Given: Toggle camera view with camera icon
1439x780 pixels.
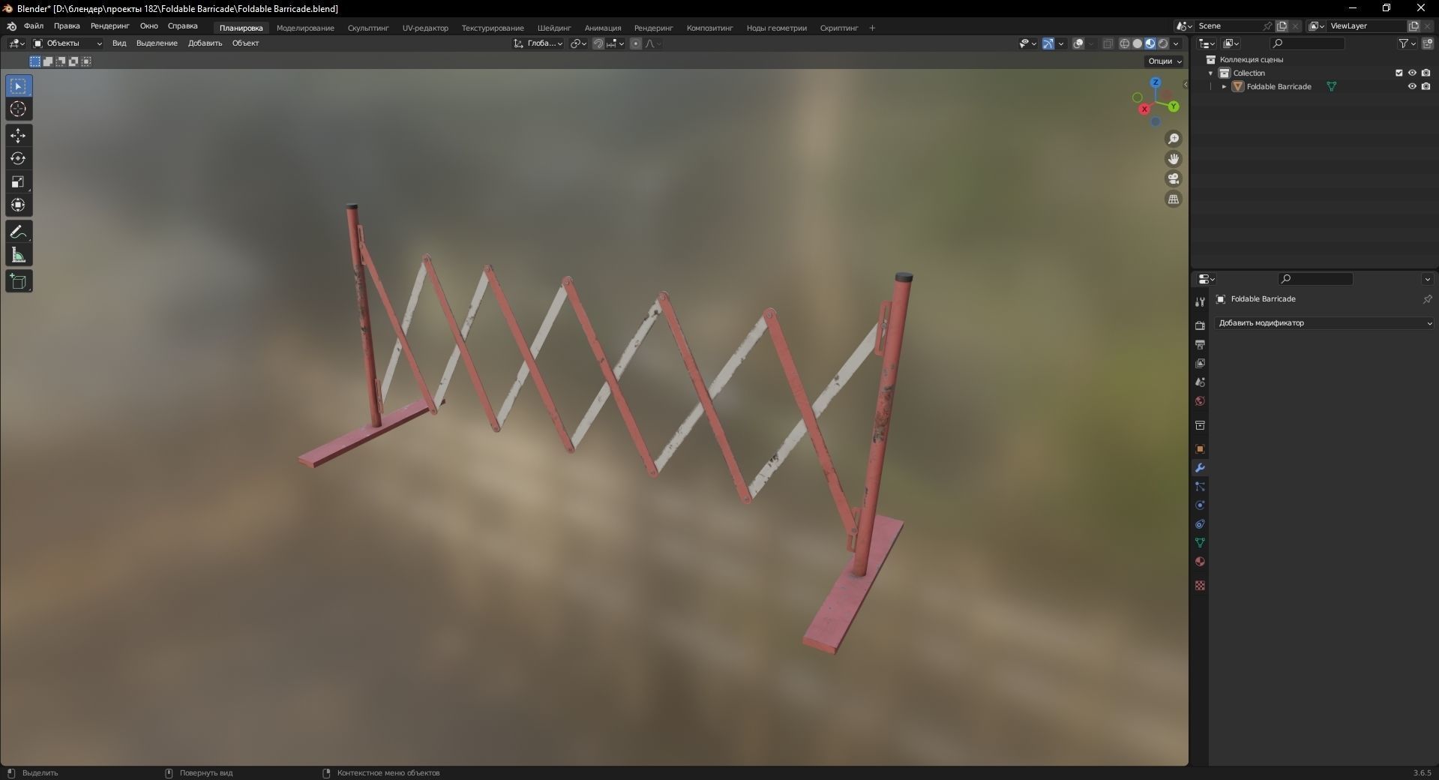Looking at the screenshot, I should 1174,179.
